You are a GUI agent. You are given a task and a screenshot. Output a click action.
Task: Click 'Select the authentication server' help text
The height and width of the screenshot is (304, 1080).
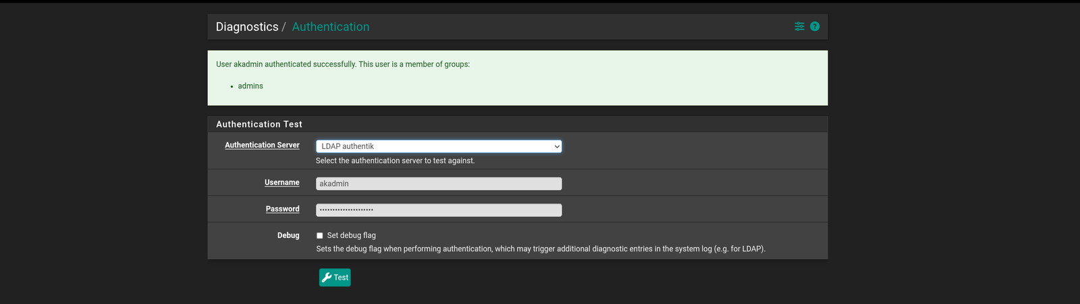point(396,161)
